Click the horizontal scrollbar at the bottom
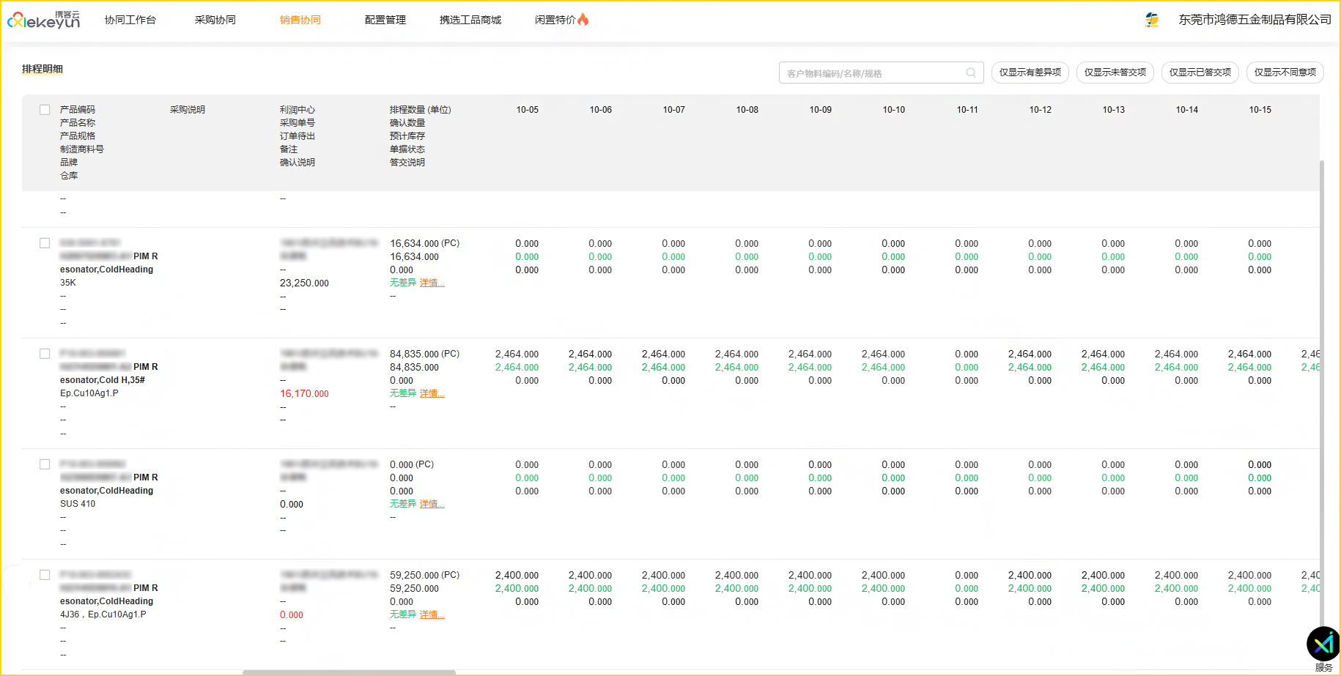 click(349, 672)
